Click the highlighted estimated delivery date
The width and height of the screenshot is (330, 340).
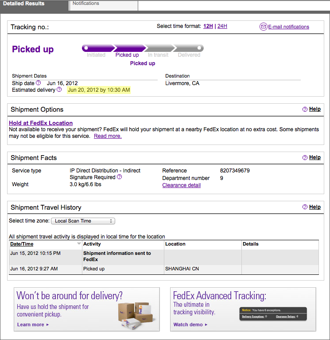pos(99,90)
